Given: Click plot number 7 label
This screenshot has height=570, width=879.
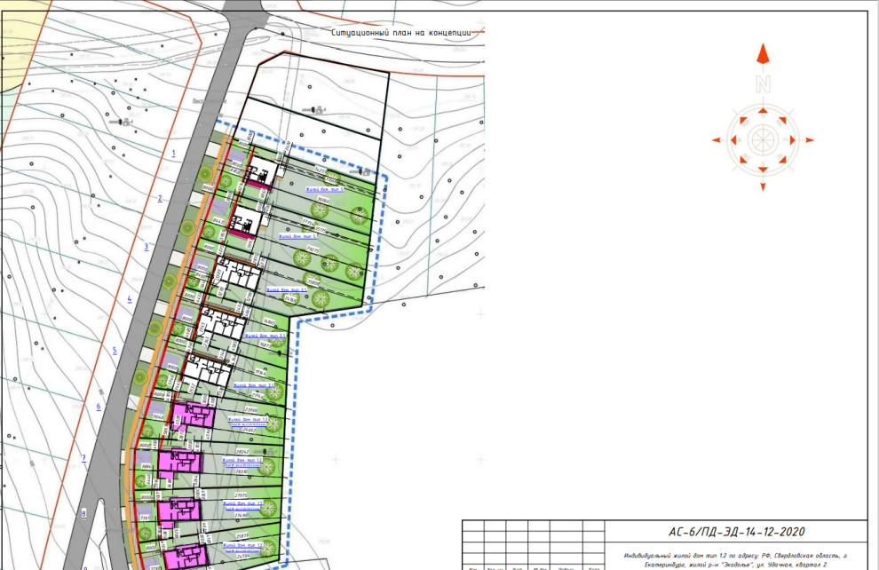Looking at the screenshot, I should [84, 458].
